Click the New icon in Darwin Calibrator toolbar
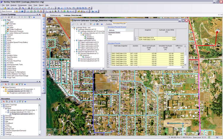The height and width of the screenshot is (139, 223). pos(73,24)
